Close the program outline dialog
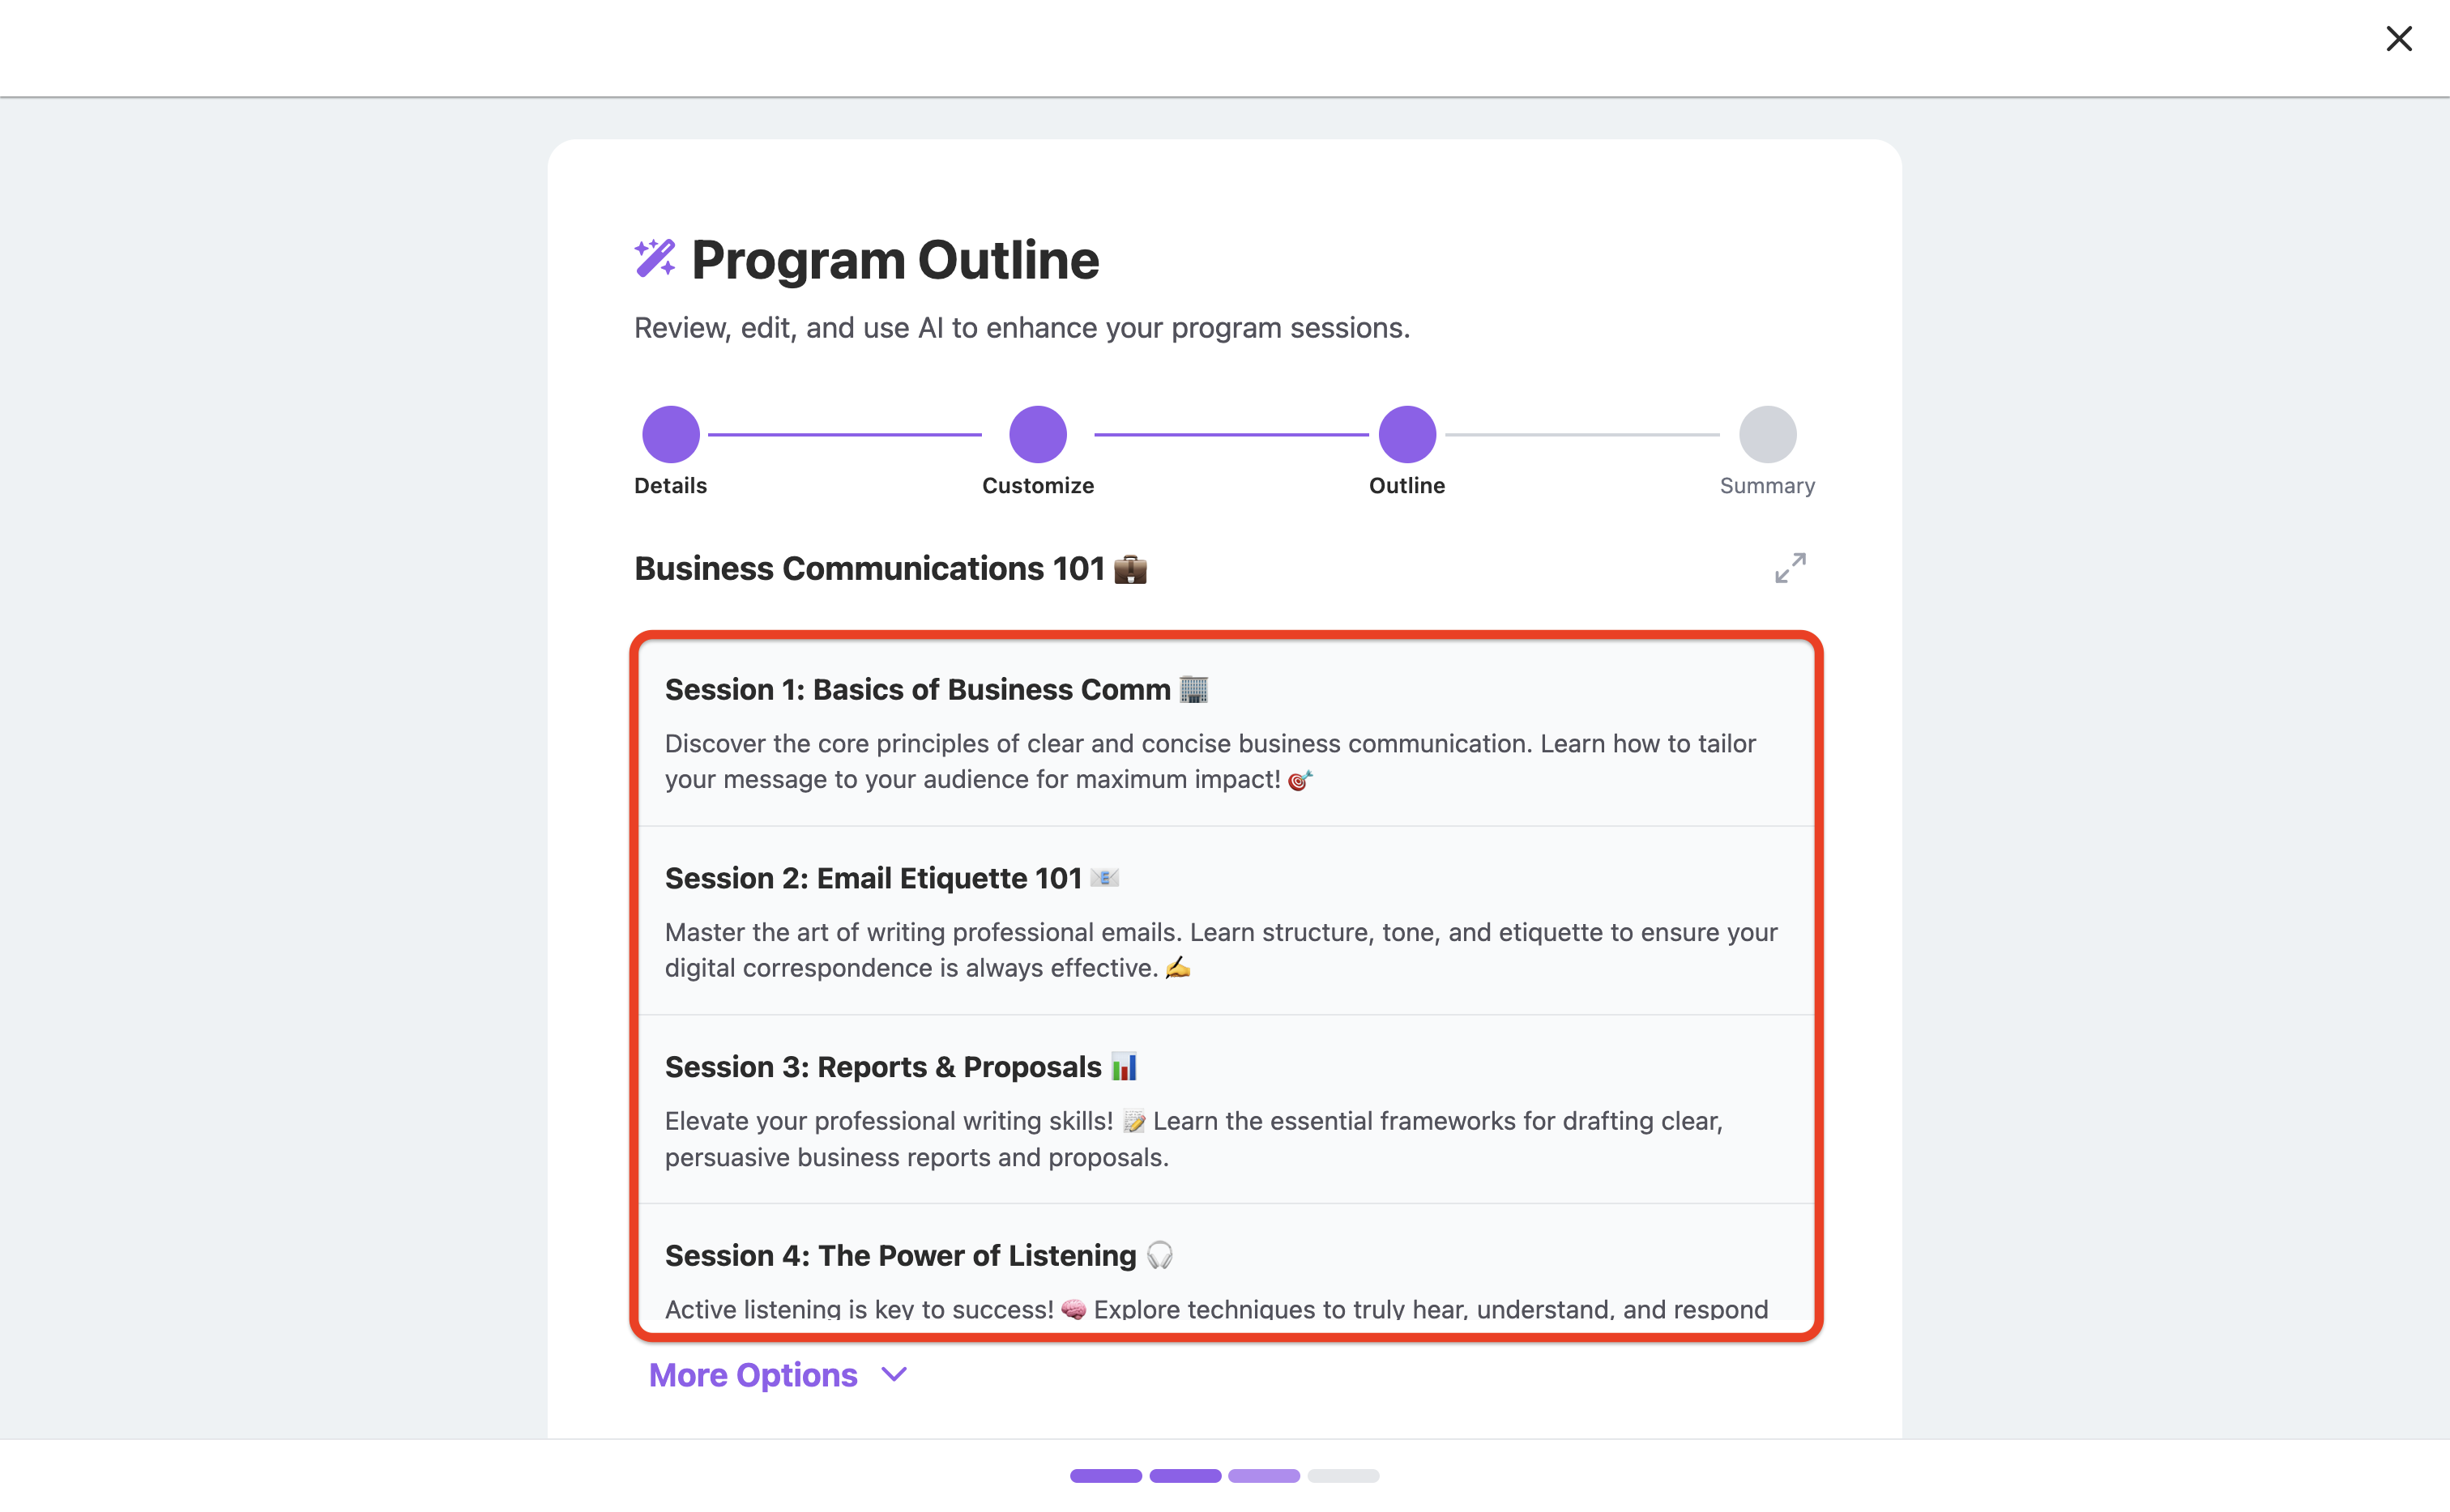2450x1512 pixels. tap(2398, 39)
